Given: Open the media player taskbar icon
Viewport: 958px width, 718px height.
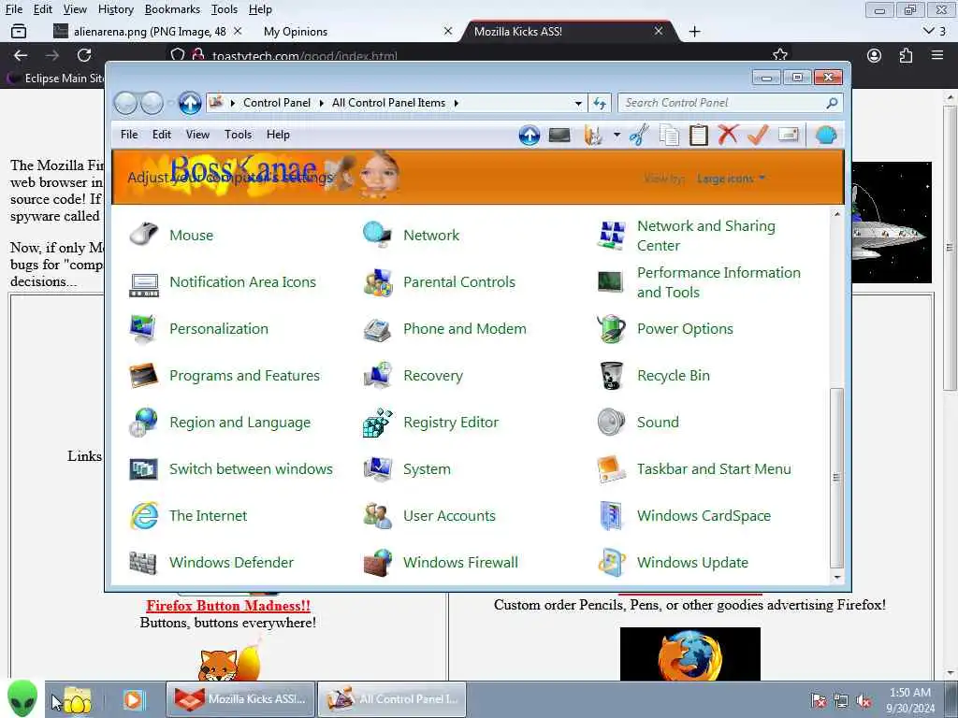Looking at the screenshot, I should (x=133, y=699).
